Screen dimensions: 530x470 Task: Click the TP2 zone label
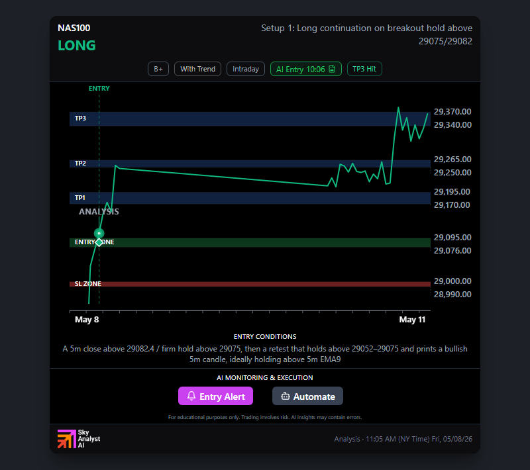pyautogui.click(x=80, y=164)
